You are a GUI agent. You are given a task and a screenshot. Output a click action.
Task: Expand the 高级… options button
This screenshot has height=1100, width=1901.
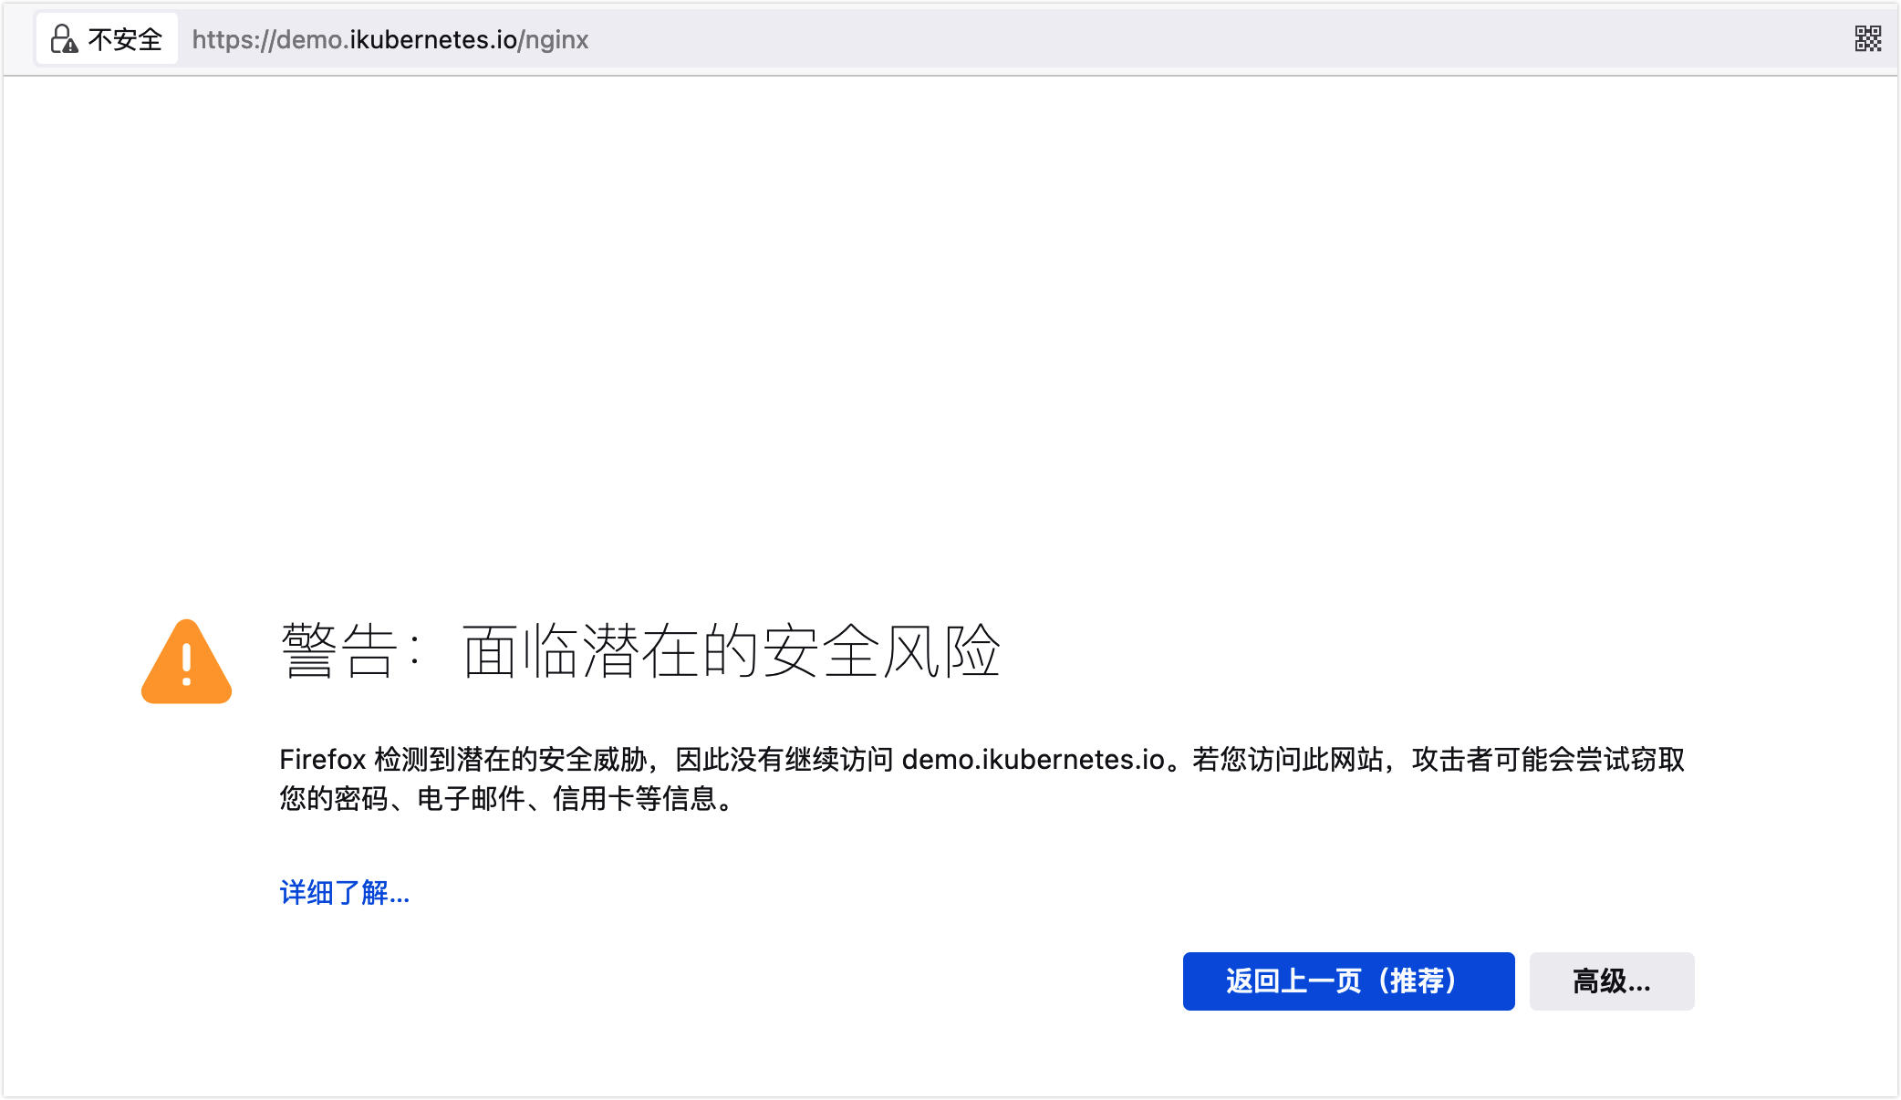[1612, 981]
